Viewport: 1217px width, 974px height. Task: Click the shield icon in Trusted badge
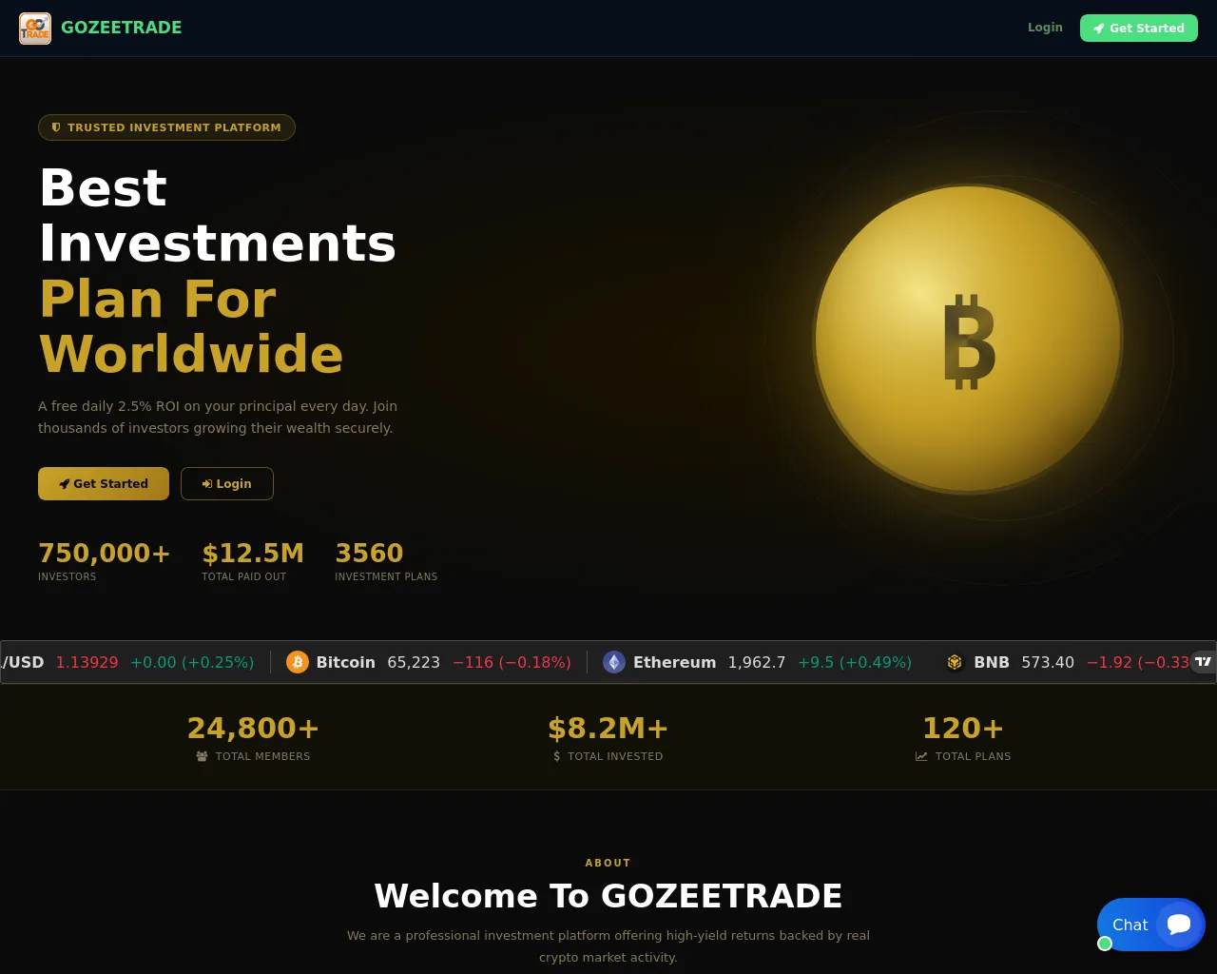(x=56, y=127)
